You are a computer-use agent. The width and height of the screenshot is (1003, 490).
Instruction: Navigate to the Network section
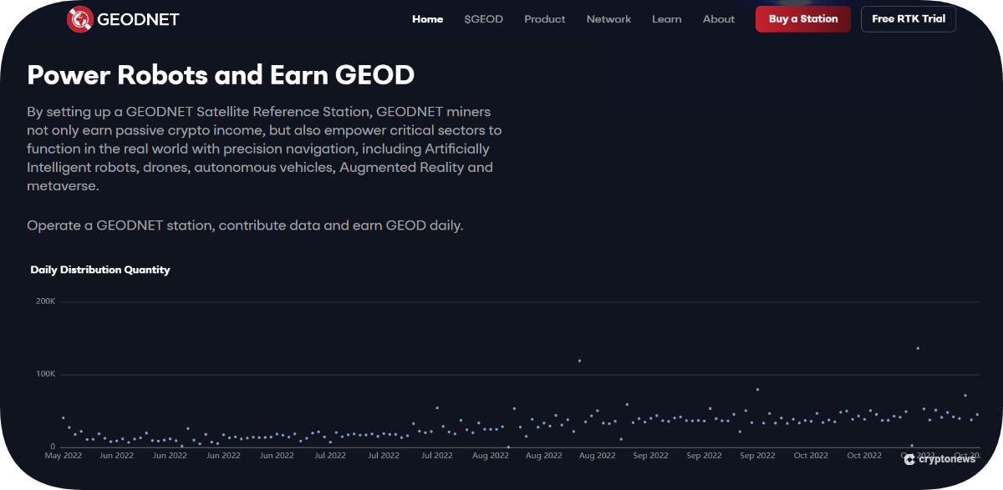(608, 18)
